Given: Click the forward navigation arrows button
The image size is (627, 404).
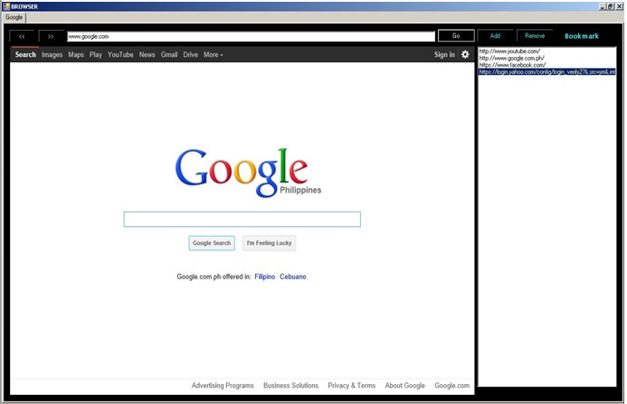Looking at the screenshot, I should [x=51, y=36].
